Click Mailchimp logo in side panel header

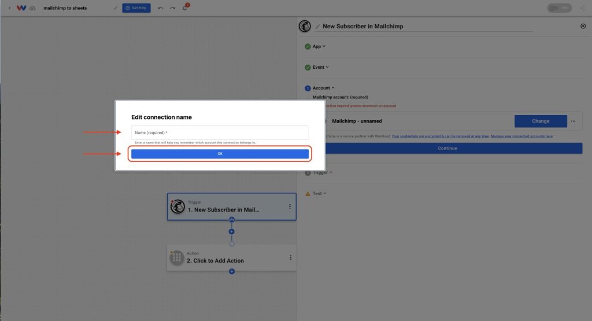[305, 26]
